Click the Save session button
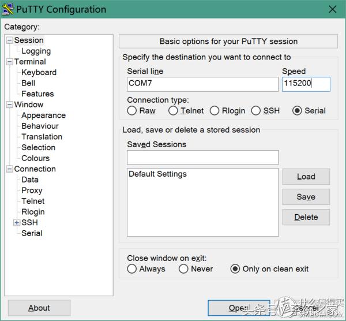Viewport: 346px width, 321px height. [306, 197]
